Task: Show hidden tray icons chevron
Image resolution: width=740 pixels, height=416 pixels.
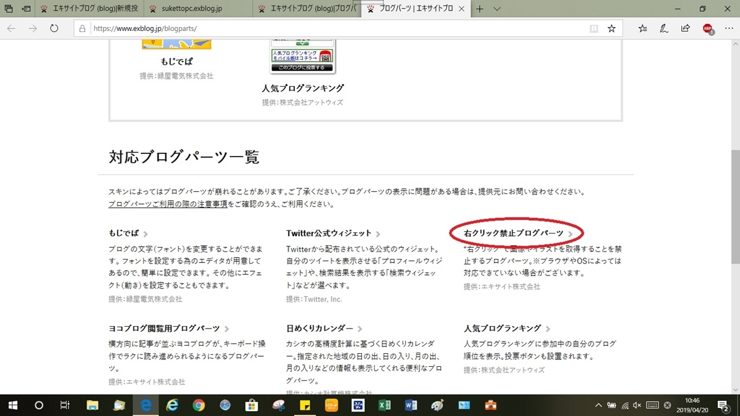Action: pyautogui.click(x=598, y=406)
